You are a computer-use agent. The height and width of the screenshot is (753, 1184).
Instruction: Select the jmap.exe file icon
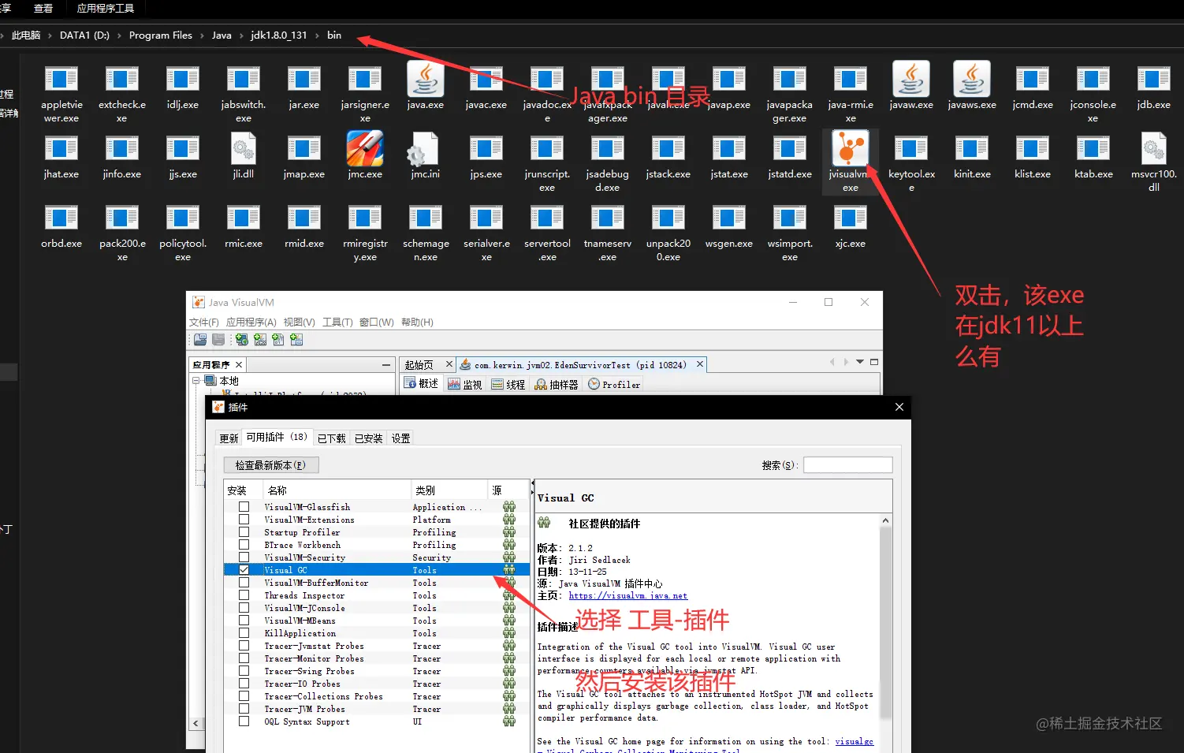pyautogui.click(x=304, y=148)
